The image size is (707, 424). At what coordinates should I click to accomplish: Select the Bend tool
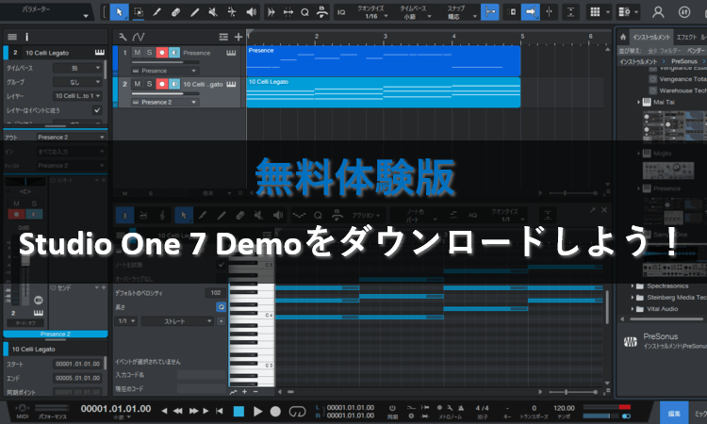pos(232,12)
